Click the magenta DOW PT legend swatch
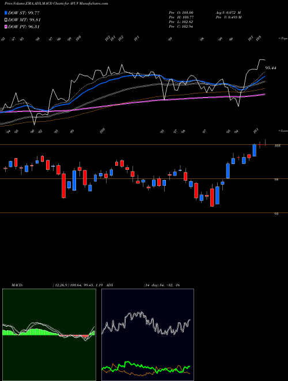Viewport: 288px width, 381px height. (6, 27)
